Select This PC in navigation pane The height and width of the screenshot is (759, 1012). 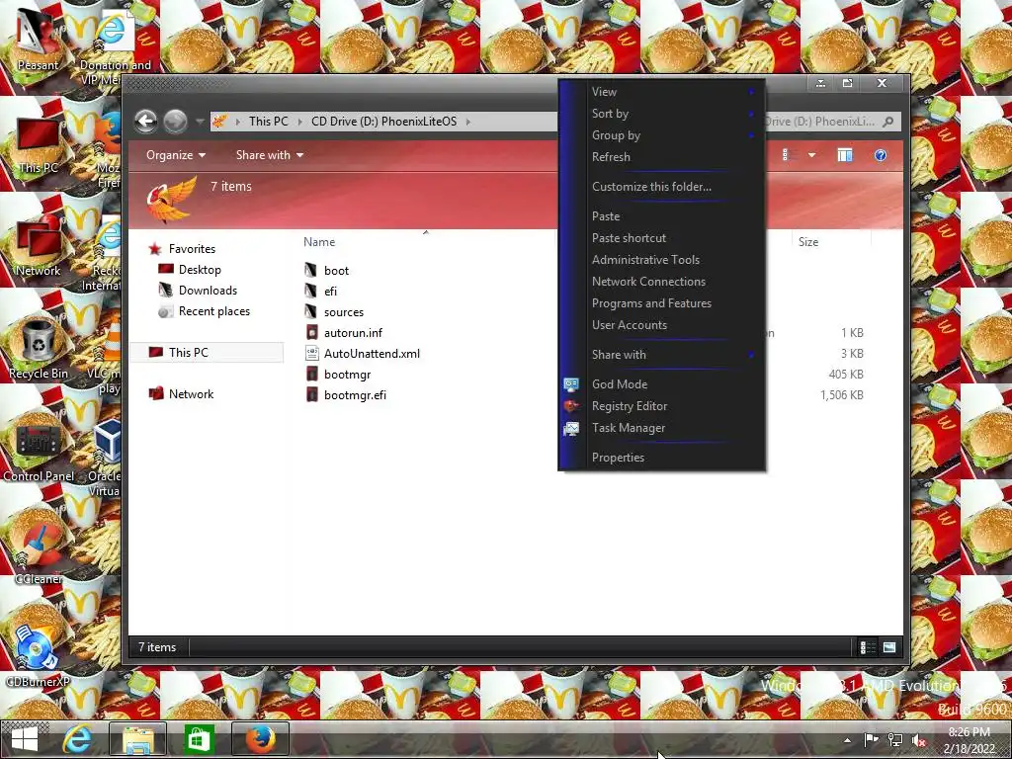207,353
